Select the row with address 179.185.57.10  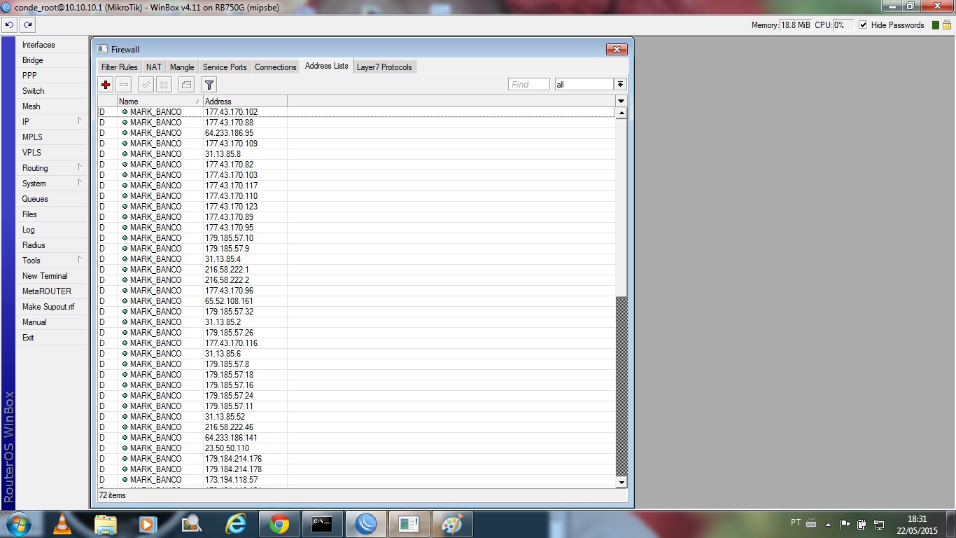point(357,238)
